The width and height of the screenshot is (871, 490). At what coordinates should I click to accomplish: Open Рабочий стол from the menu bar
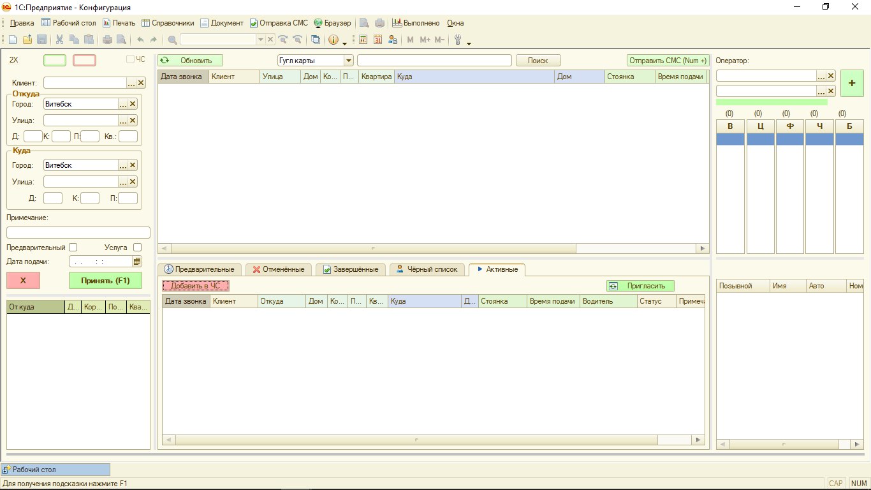(69, 23)
